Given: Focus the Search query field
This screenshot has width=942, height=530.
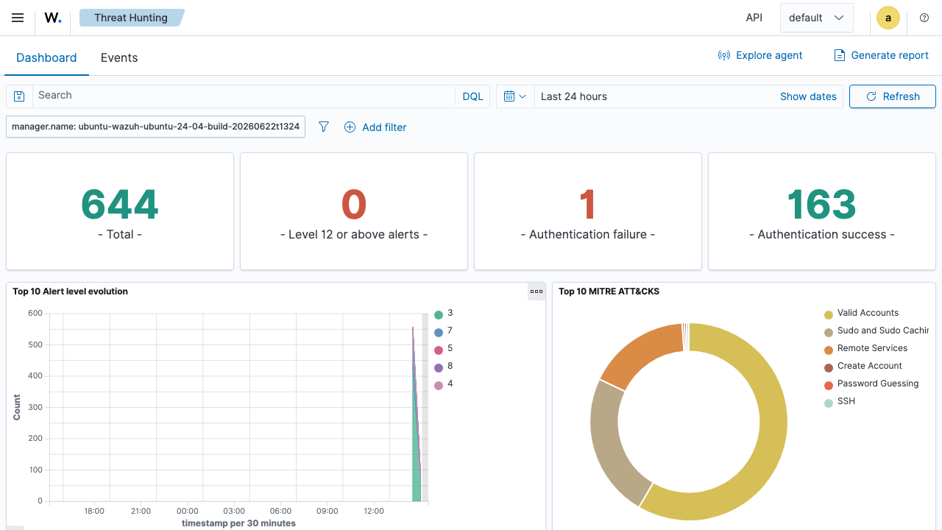Looking at the screenshot, I should pos(244,96).
